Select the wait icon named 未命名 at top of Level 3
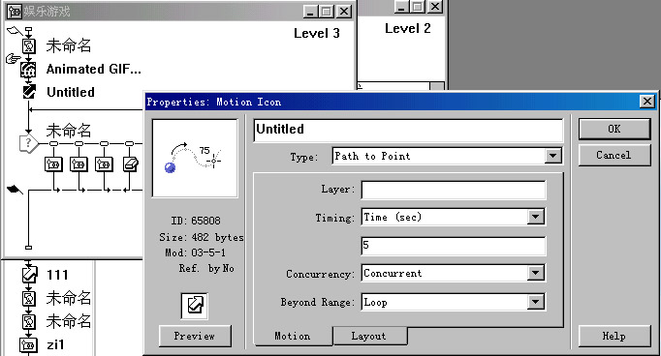The width and height of the screenshot is (661, 356). [29, 45]
